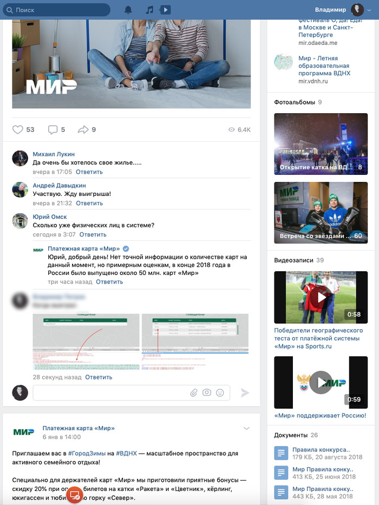Click the #ВДНХ hashtag
The image size is (379, 505).
click(126, 454)
